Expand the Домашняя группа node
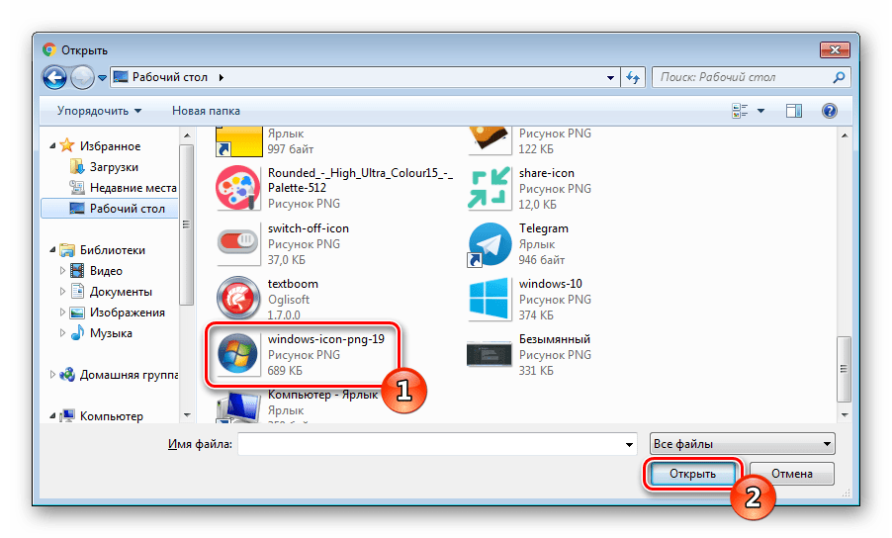Viewport: 892px width, 538px height. point(52,374)
